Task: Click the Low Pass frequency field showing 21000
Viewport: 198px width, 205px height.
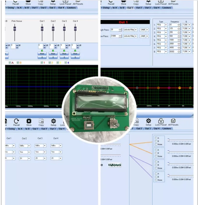Action: [x=116, y=36]
